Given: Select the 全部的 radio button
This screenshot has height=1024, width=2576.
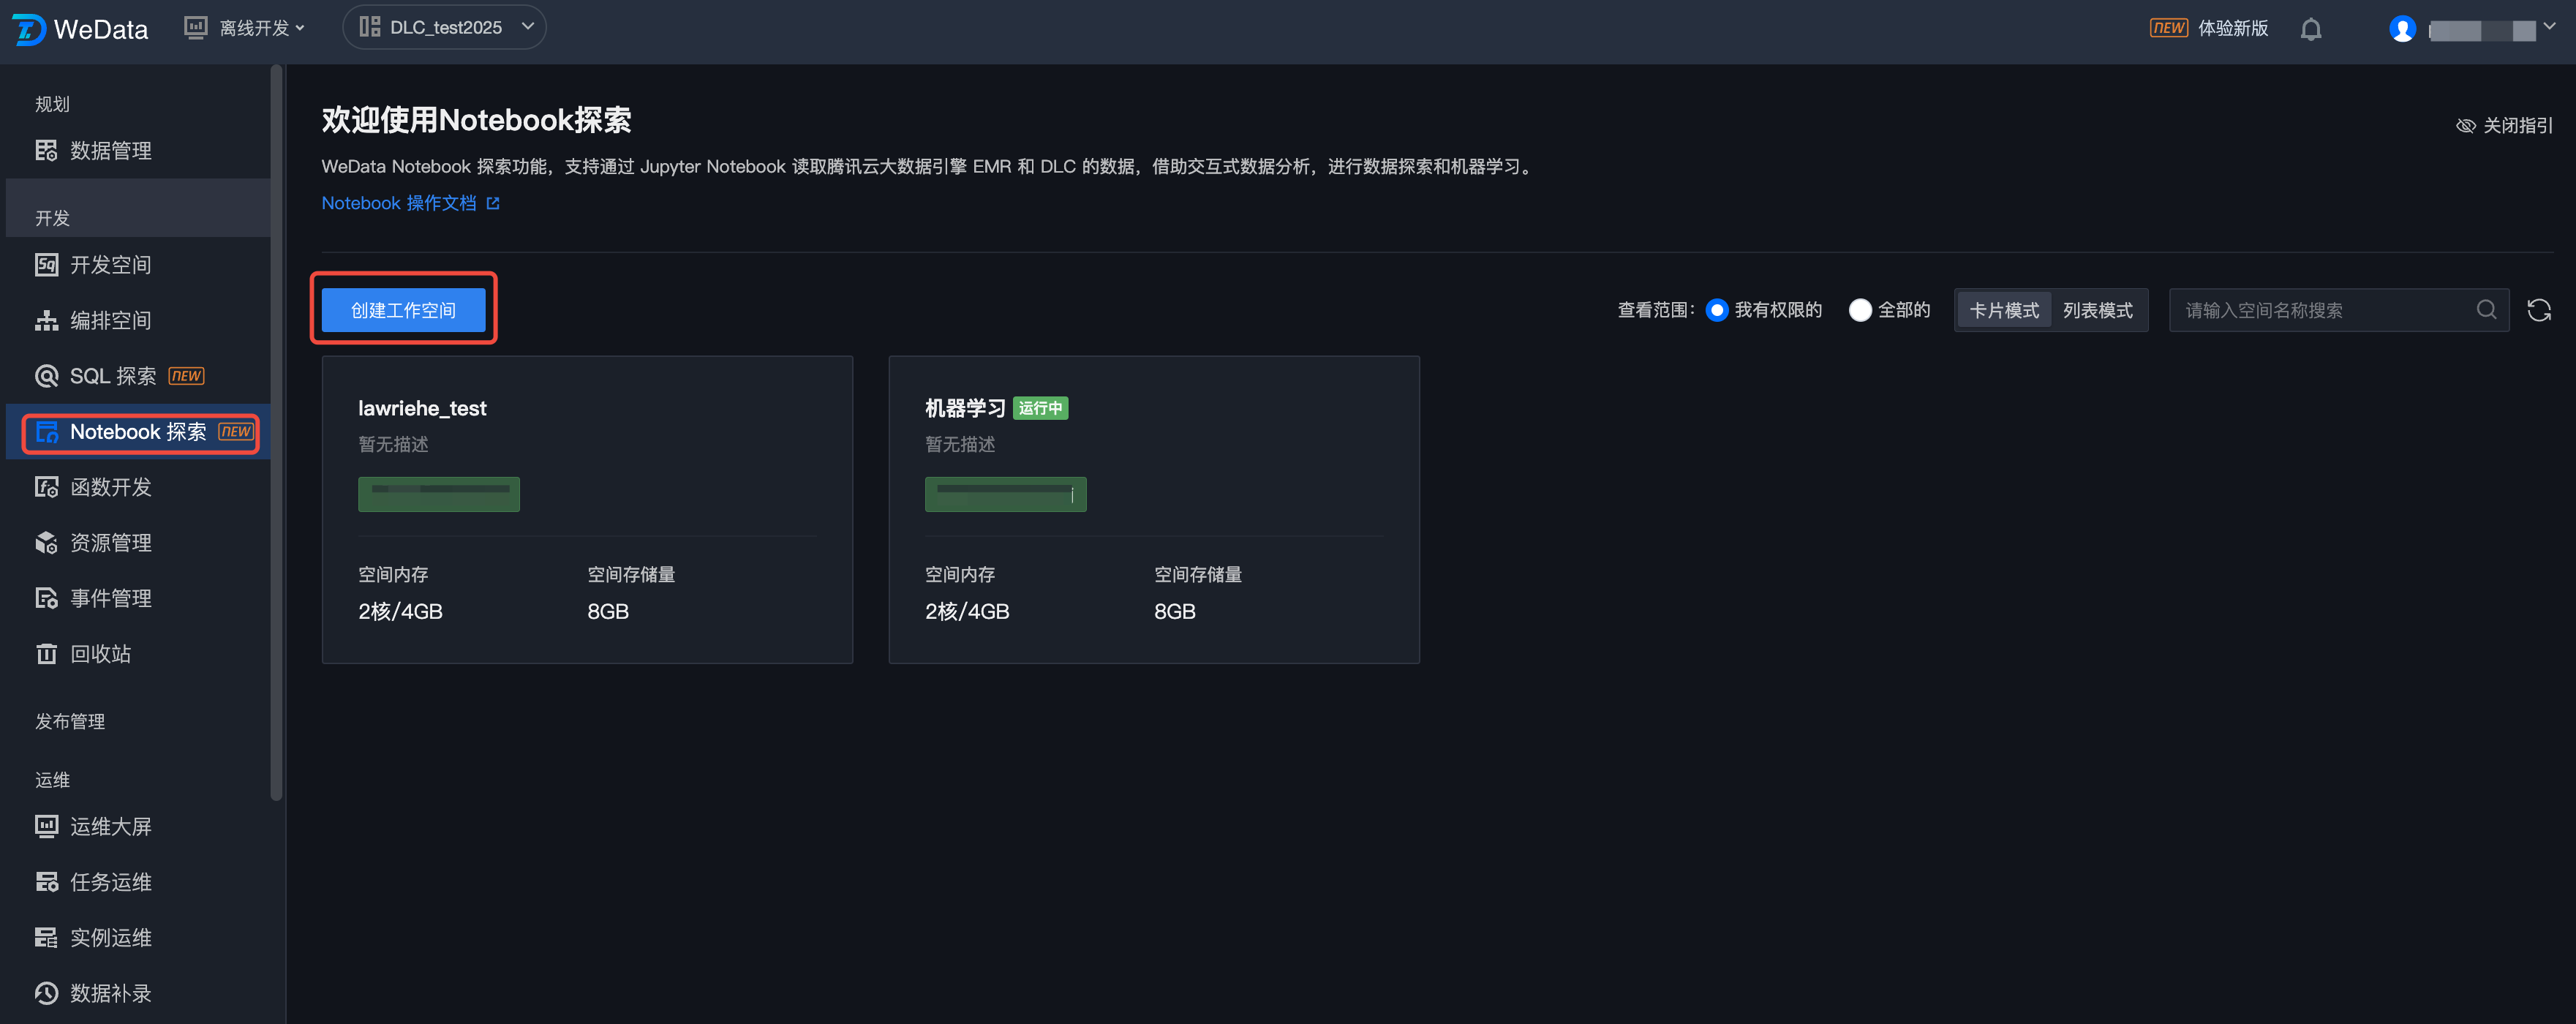Looking at the screenshot, I should click(1860, 310).
